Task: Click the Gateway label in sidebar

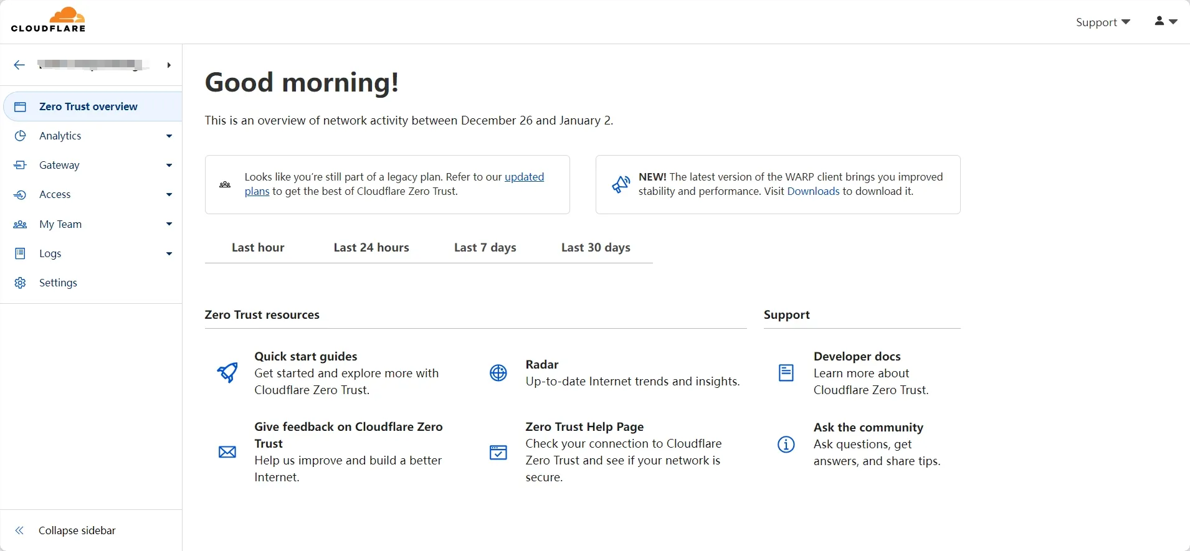Action: [x=59, y=165]
